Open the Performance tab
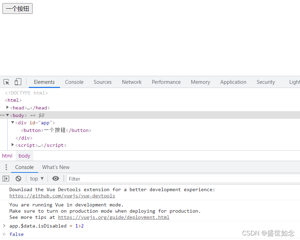Screen dimensions: 300x240 point(166,82)
